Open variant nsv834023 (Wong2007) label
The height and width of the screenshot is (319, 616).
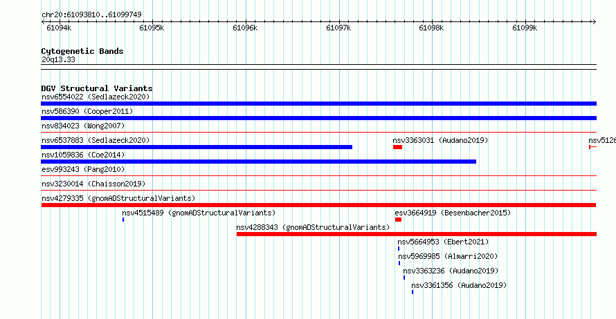(x=83, y=126)
